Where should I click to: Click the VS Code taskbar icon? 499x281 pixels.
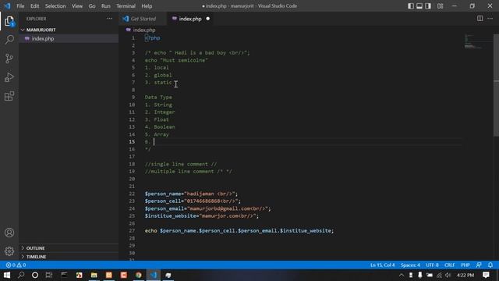[x=154, y=275]
